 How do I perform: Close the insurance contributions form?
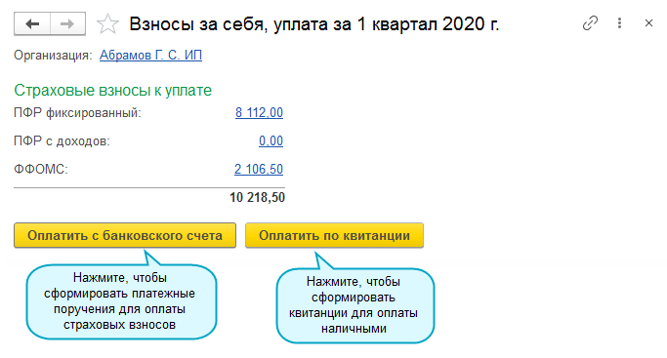pyautogui.click(x=648, y=23)
